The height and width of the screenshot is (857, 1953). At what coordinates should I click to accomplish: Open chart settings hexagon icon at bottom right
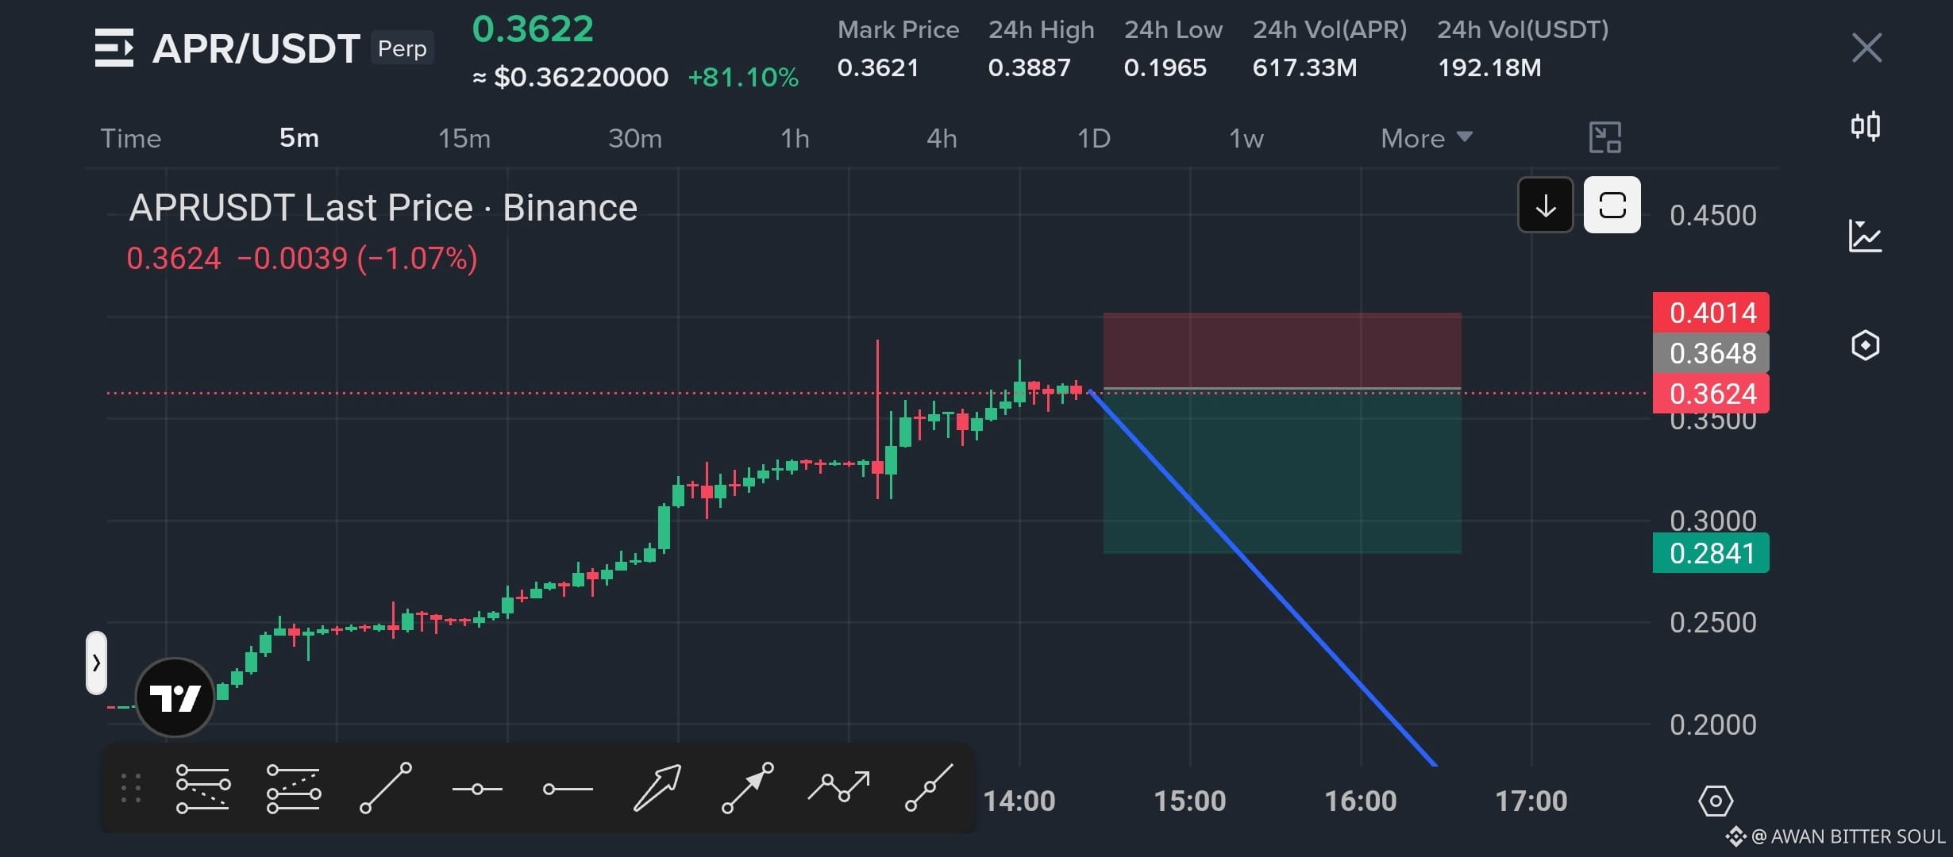click(x=1715, y=801)
